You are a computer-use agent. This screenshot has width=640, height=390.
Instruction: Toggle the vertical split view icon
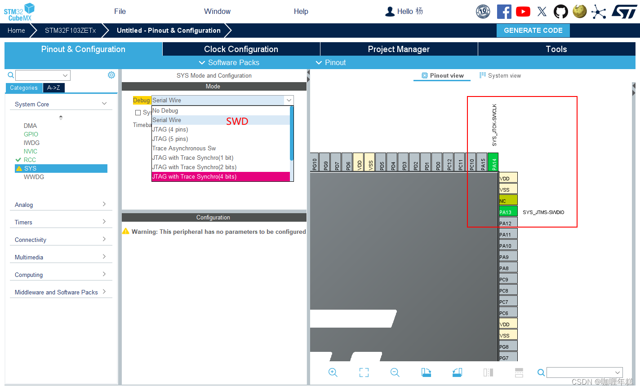point(488,372)
